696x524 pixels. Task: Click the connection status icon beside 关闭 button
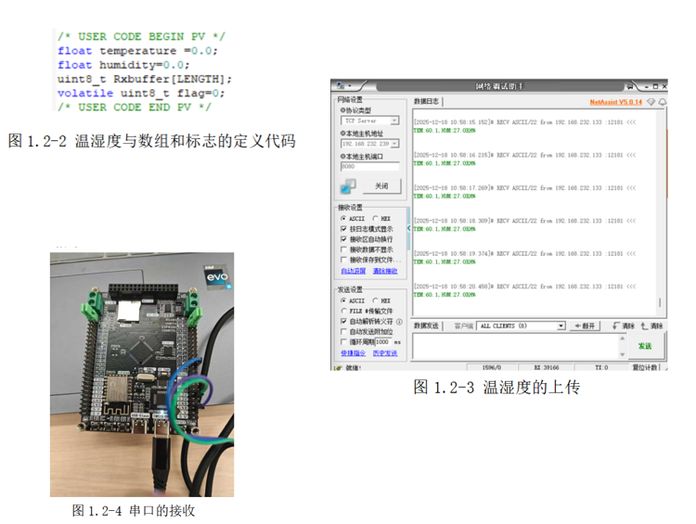point(349,185)
